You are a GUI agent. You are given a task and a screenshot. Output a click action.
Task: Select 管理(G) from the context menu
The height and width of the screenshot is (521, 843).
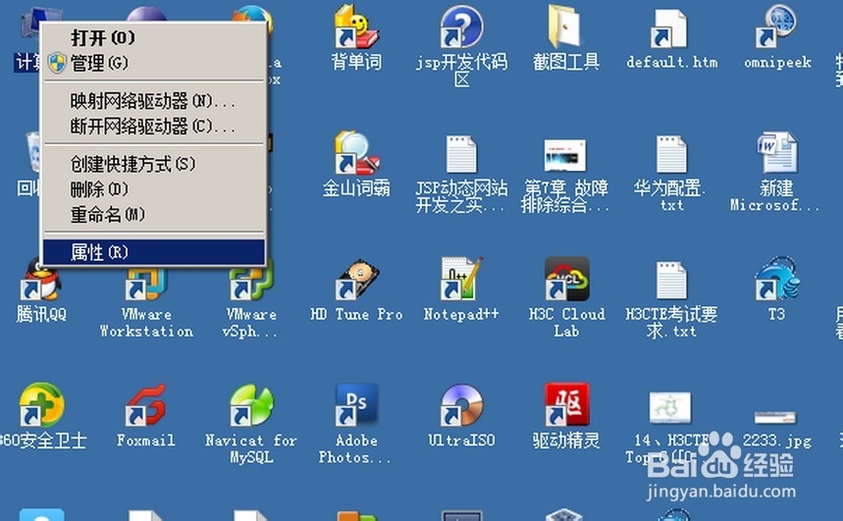tap(154, 64)
